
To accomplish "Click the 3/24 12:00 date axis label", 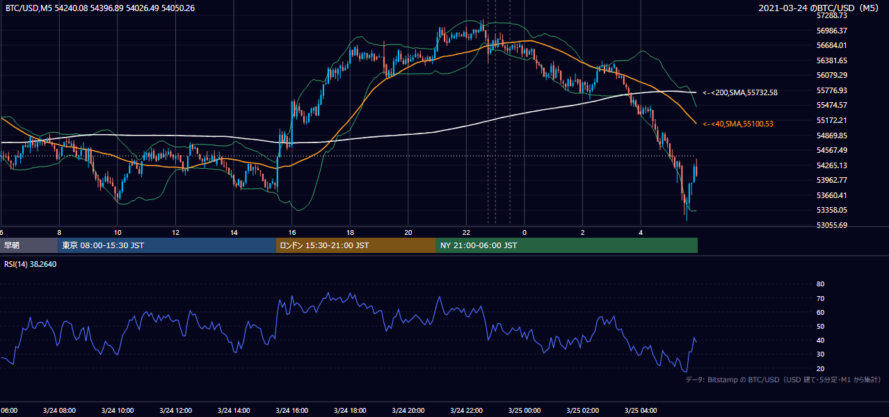I will tap(175, 411).
